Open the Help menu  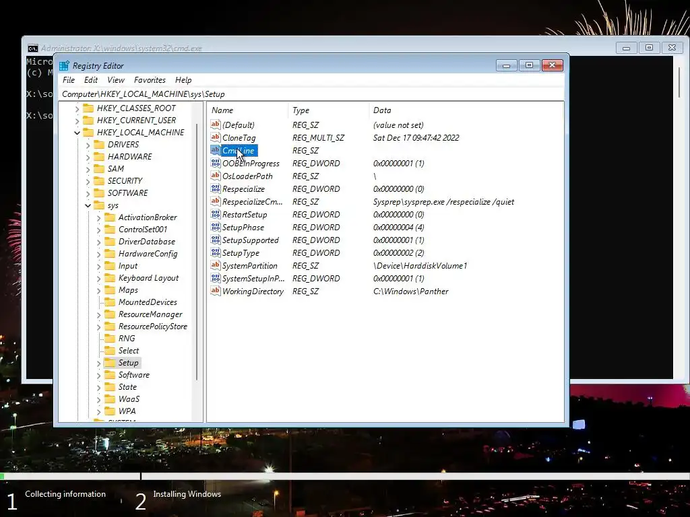pyautogui.click(x=183, y=80)
